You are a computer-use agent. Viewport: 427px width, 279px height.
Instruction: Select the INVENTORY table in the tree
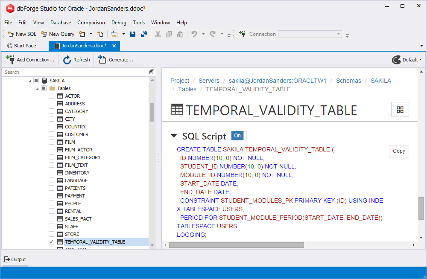click(77, 173)
